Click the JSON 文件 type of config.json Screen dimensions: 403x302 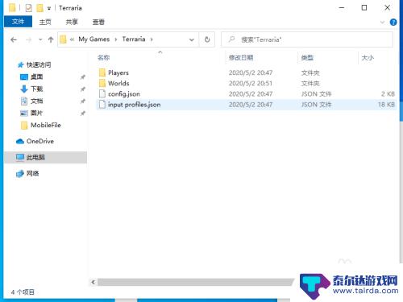coord(316,94)
